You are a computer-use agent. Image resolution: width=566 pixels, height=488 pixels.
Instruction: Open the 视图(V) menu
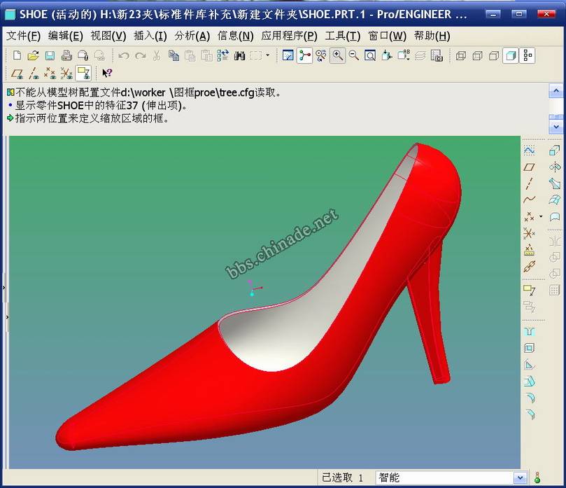point(108,36)
